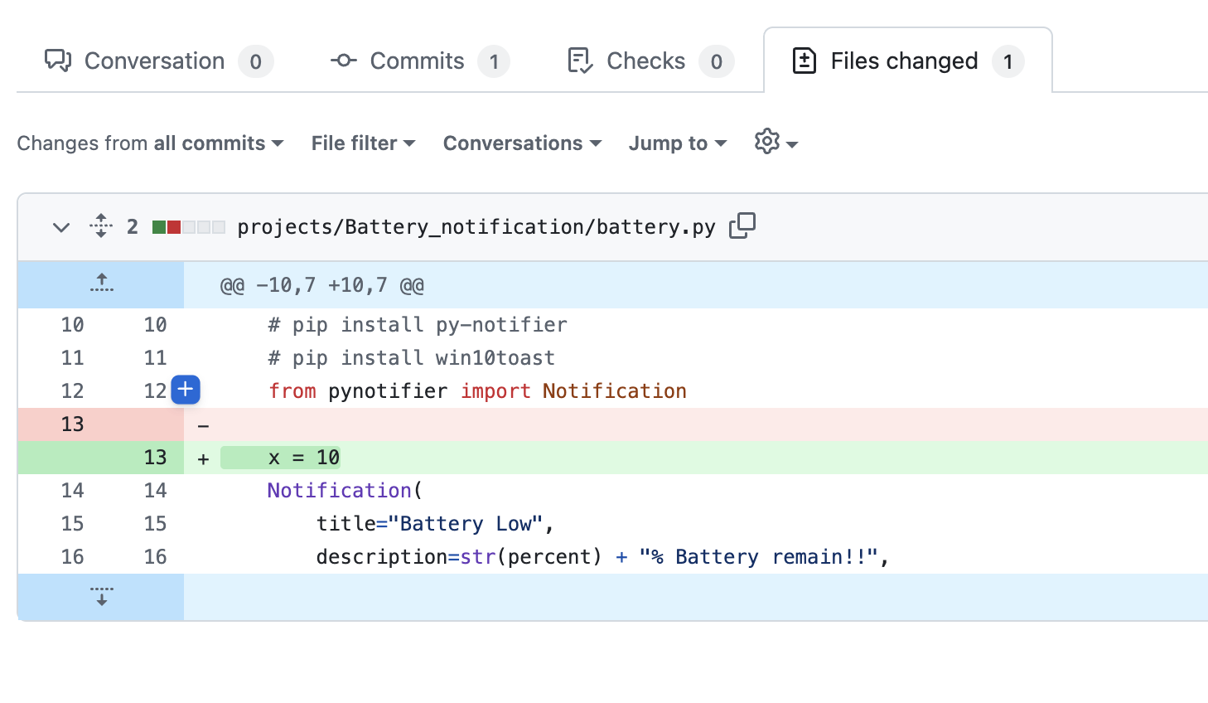Viewport: 1208px width, 703px height.
Task: Click the diffstat colored squares
Action: coord(188,227)
